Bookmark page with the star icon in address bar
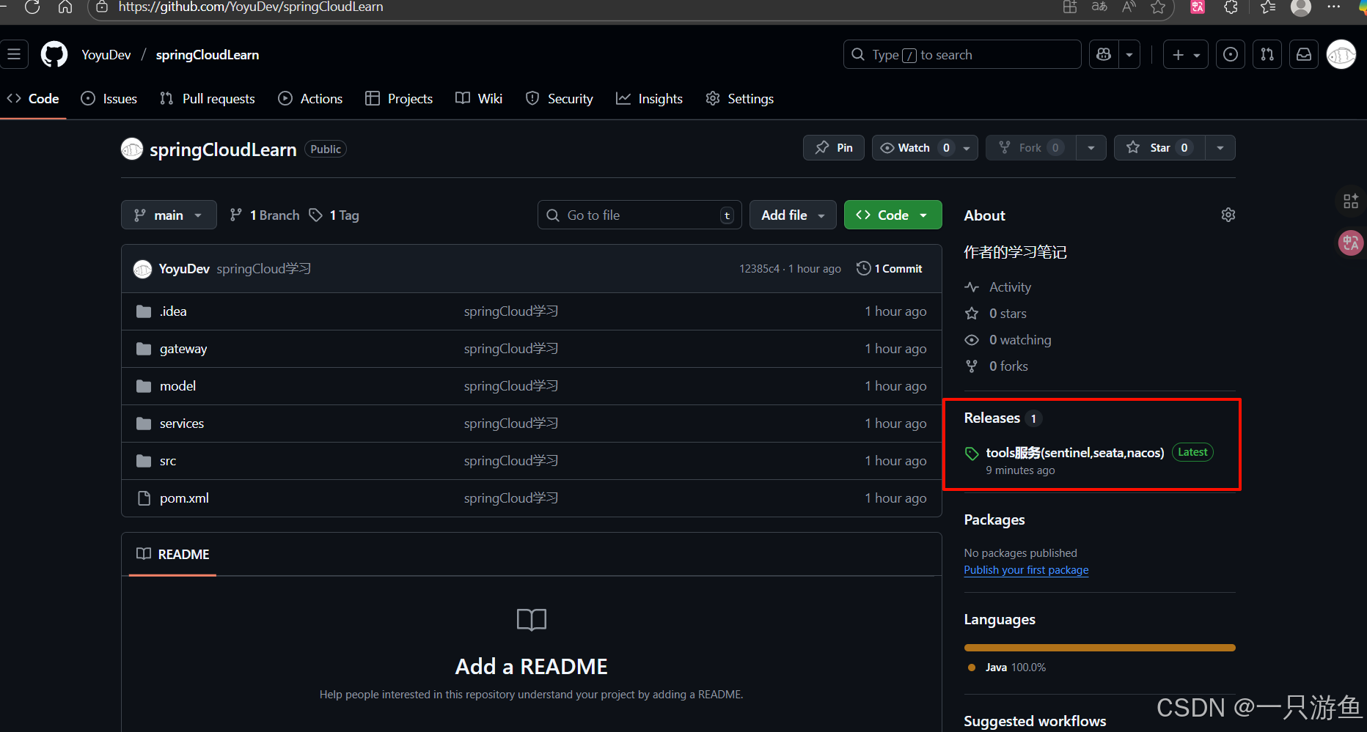 1158,7
